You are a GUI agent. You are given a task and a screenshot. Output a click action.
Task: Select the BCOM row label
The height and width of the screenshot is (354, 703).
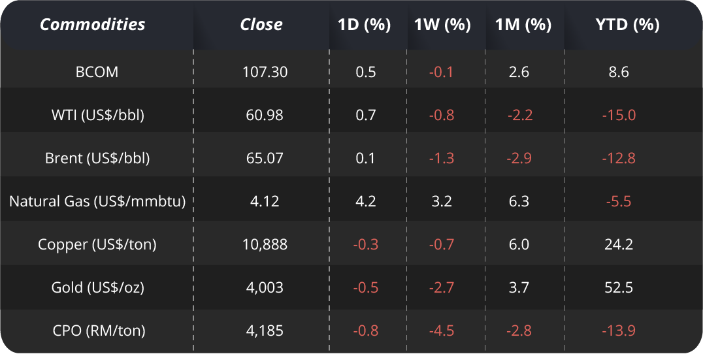click(97, 72)
